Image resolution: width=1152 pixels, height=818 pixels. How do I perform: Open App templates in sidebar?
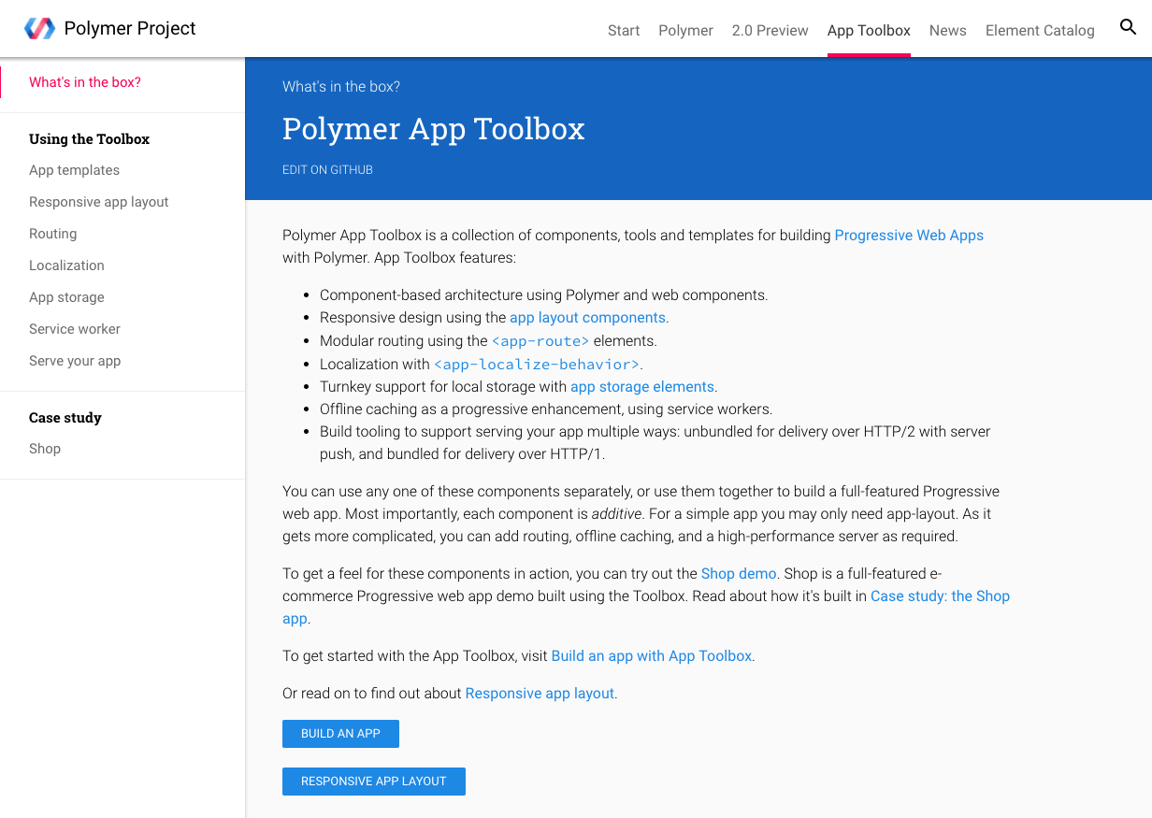pos(74,170)
